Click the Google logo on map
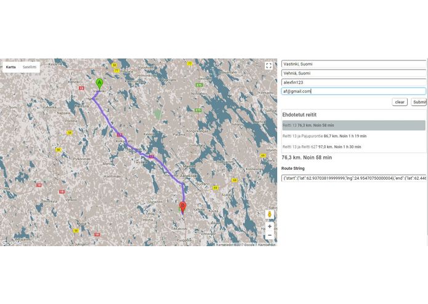 click(x=11, y=242)
